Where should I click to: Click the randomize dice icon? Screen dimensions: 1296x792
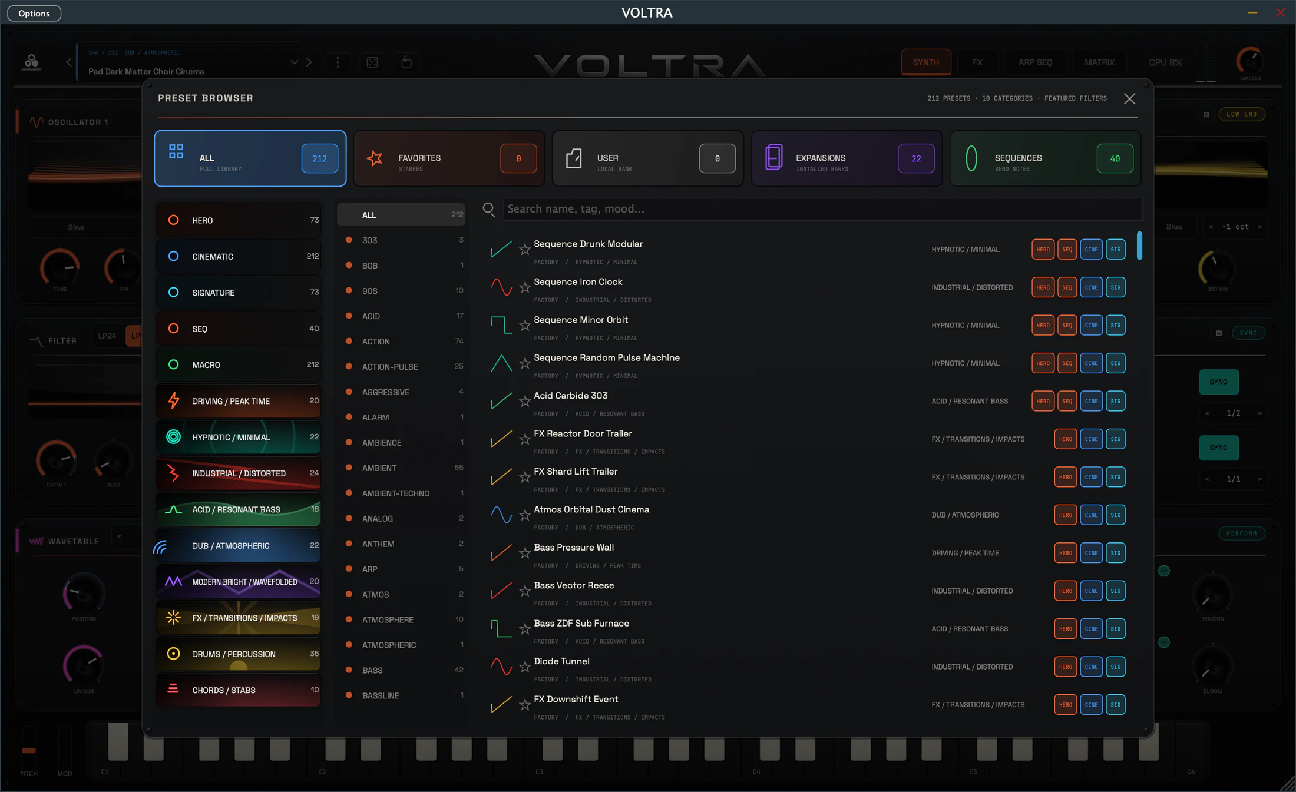[372, 62]
